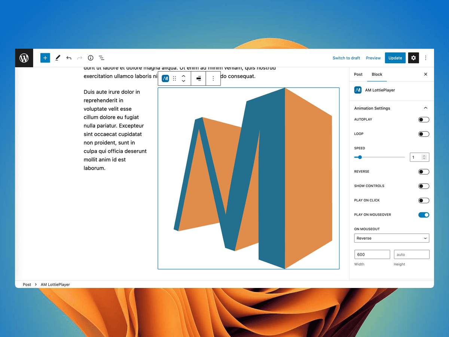Open the list view outline icon
Image resolution: width=449 pixels, height=337 pixels.
pyautogui.click(x=101, y=58)
